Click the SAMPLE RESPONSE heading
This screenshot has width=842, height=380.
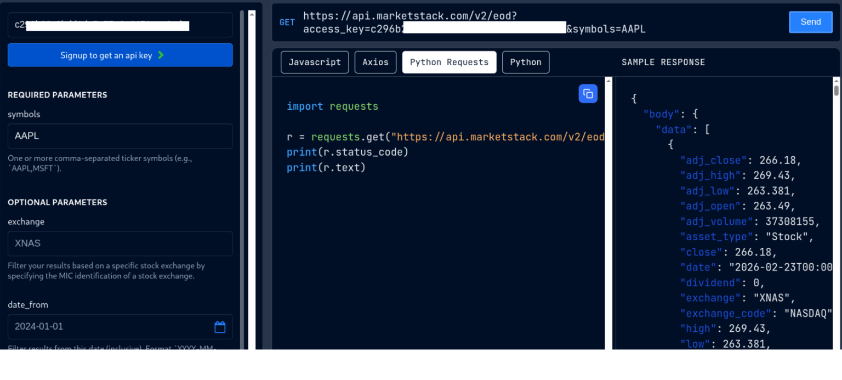pos(663,63)
